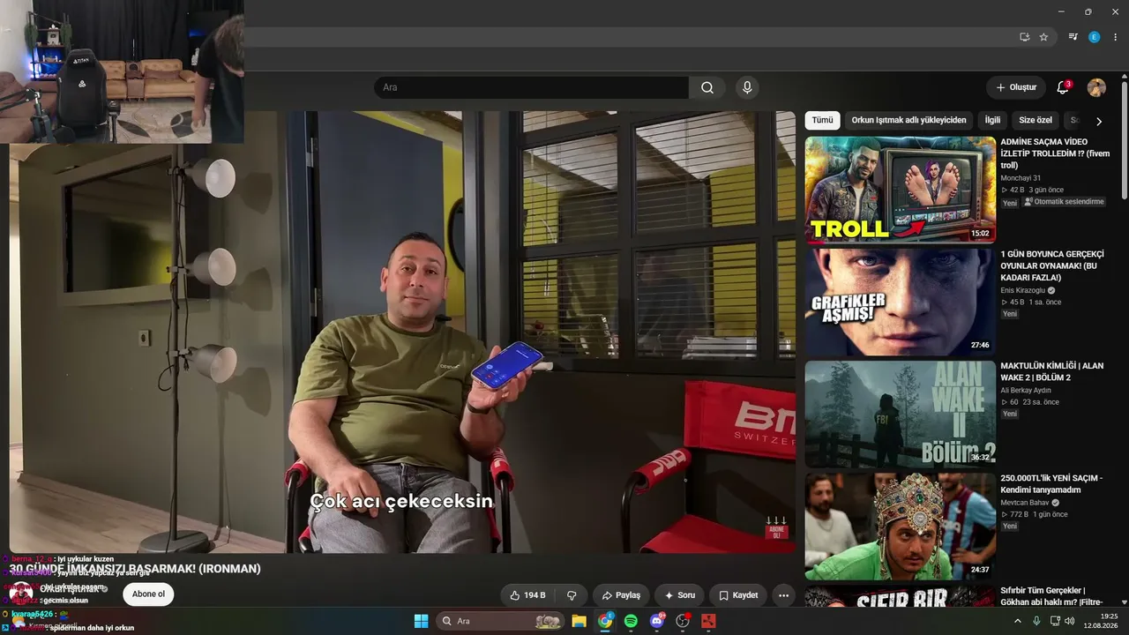The image size is (1129, 635).
Task: Select the Tümü filter chip
Action: tap(823, 120)
